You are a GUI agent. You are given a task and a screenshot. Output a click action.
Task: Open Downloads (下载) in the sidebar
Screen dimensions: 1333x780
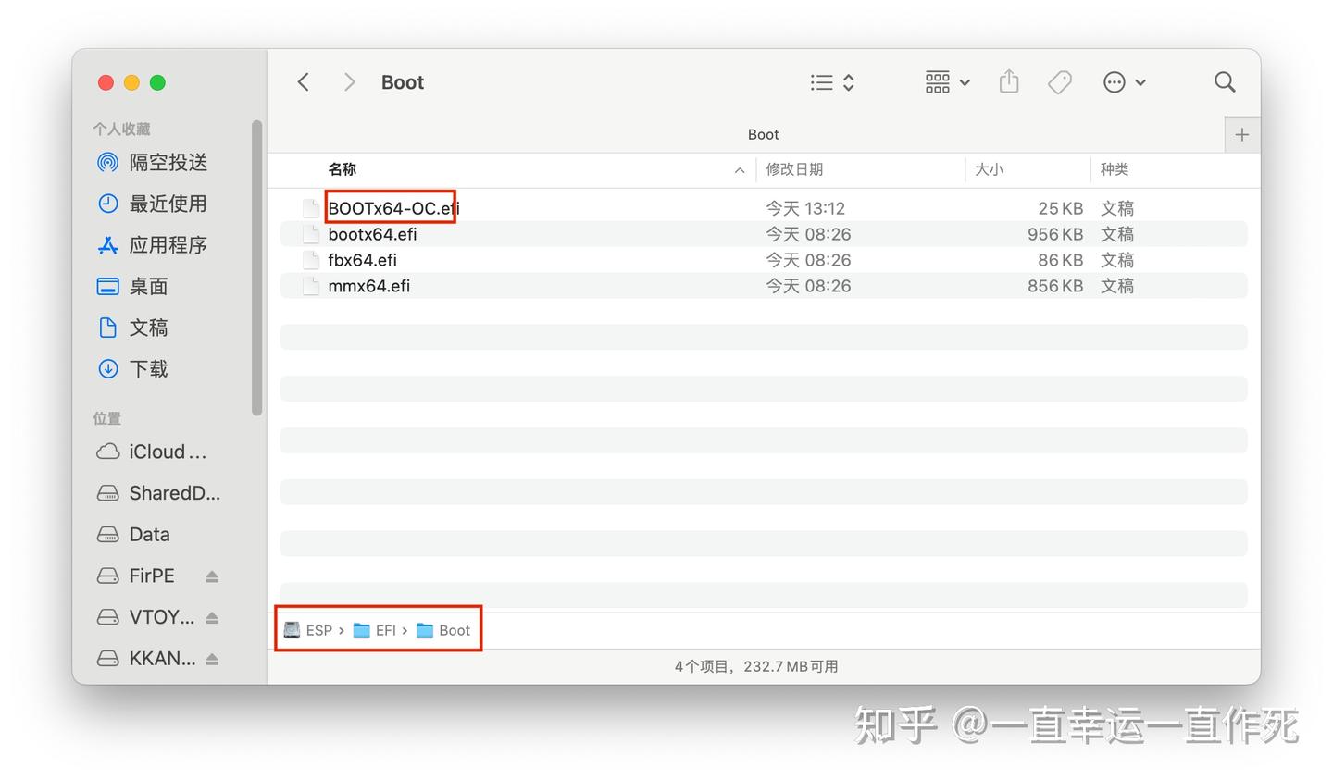(148, 368)
